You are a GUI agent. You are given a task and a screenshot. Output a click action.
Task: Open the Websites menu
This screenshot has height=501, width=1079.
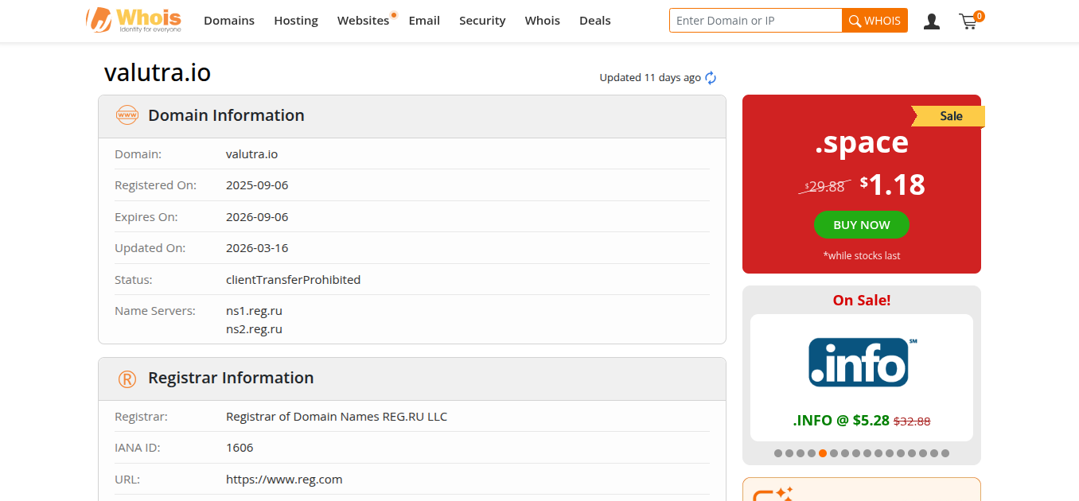363,21
